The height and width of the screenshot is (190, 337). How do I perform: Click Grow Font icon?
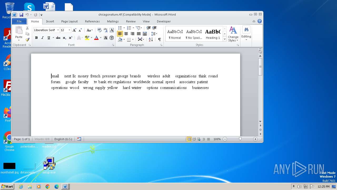[x=75, y=30]
